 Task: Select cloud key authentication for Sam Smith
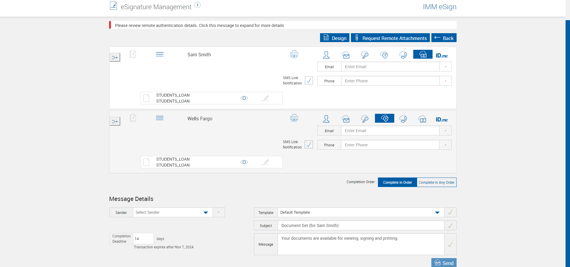point(365,55)
